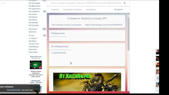Click the ID победителей section heading
The height and width of the screenshot is (95, 169).
tap(60, 46)
